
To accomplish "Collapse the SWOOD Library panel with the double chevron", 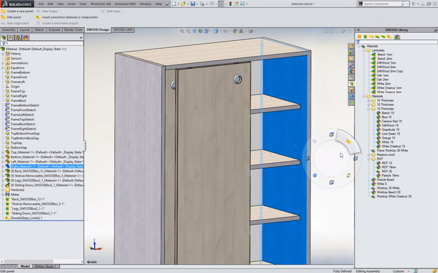I will tap(358, 30).
